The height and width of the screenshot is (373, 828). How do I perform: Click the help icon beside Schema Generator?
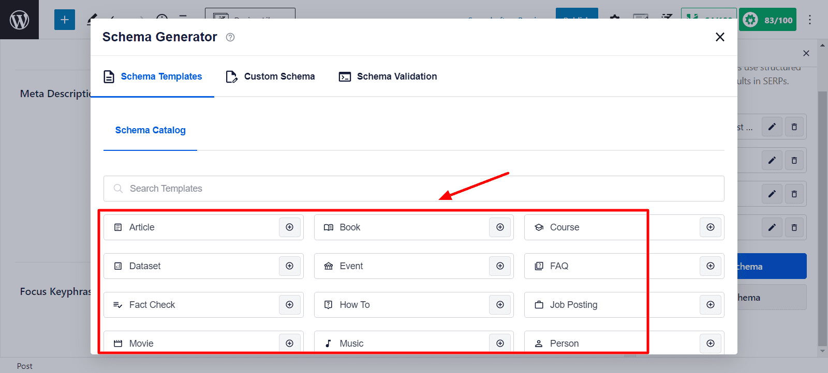(x=230, y=37)
